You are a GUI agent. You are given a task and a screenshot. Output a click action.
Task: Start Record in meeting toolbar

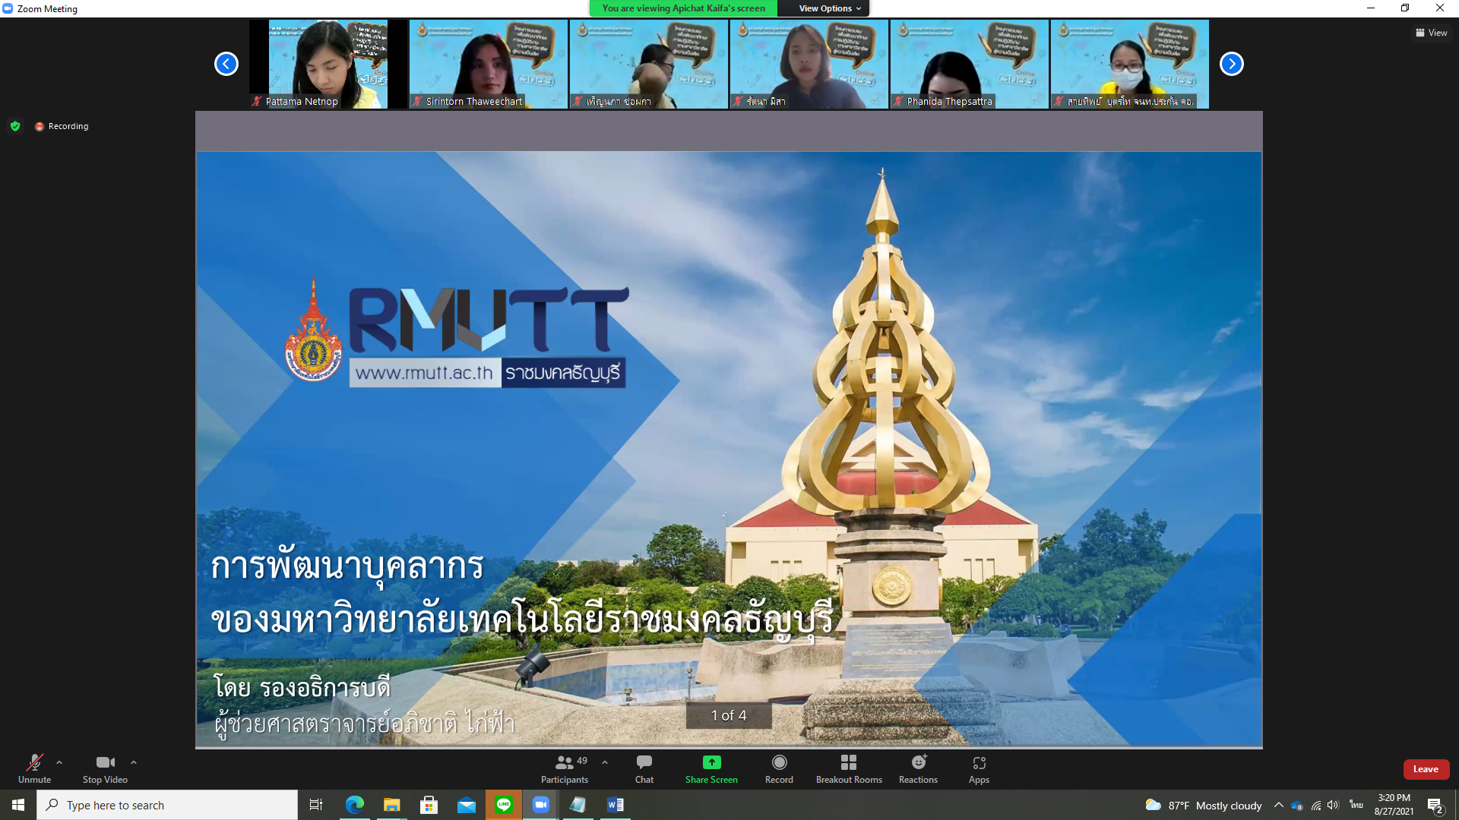[x=779, y=768]
